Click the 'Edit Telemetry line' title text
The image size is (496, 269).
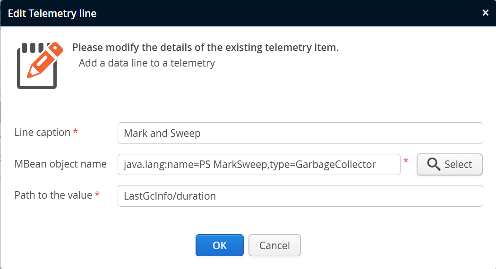(52, 13)
